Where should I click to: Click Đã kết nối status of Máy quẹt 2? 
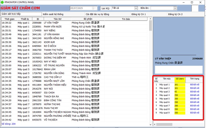pyautogui.click(x=194, y=88)
